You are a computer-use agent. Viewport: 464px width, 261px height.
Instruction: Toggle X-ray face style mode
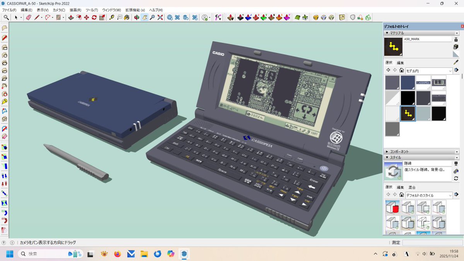tap(323, 17)
